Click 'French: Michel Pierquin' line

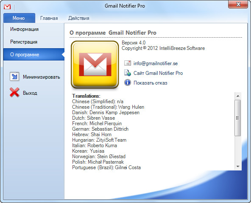(x=97, y=123)
